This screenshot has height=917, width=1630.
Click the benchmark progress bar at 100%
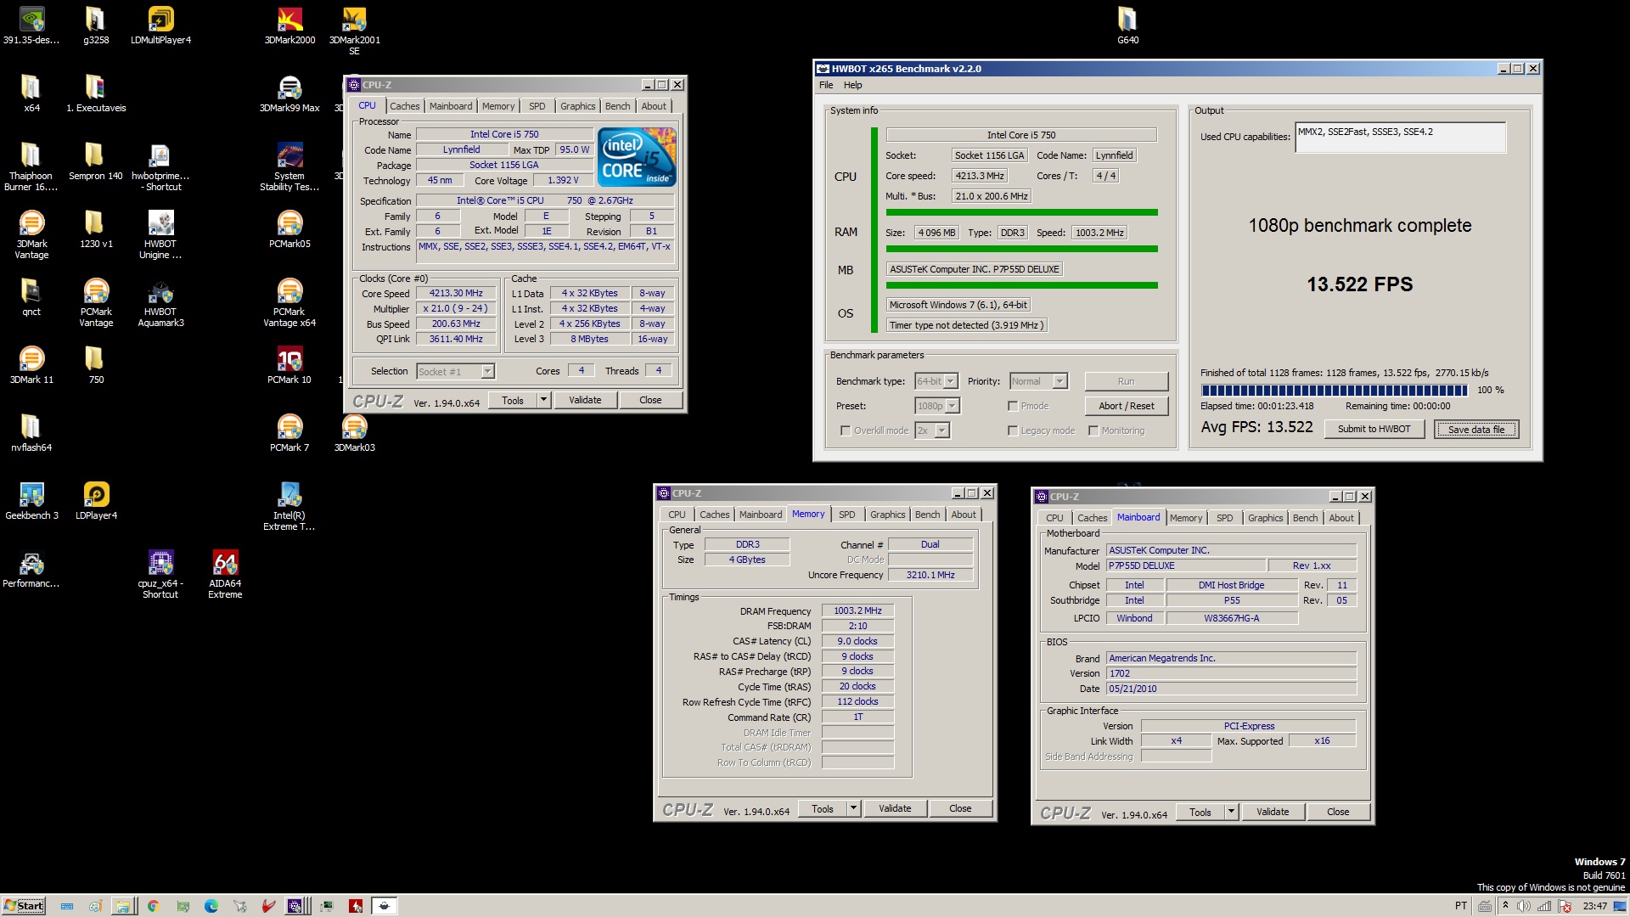1334,390
